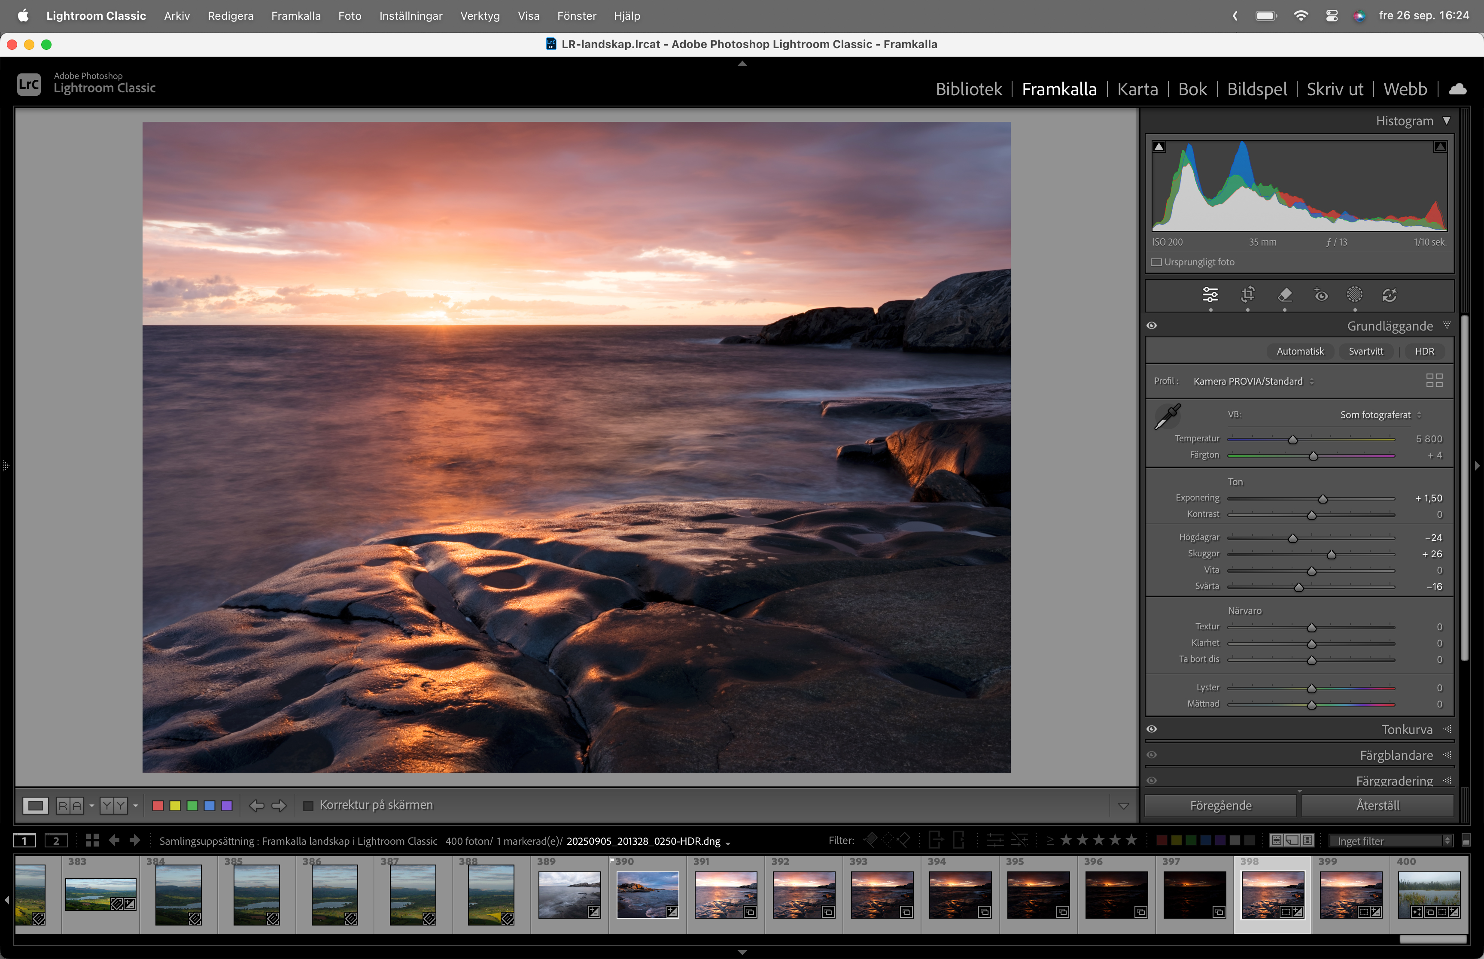
Task: Expand the Tonkurva panel
Action: [1406, 729]
